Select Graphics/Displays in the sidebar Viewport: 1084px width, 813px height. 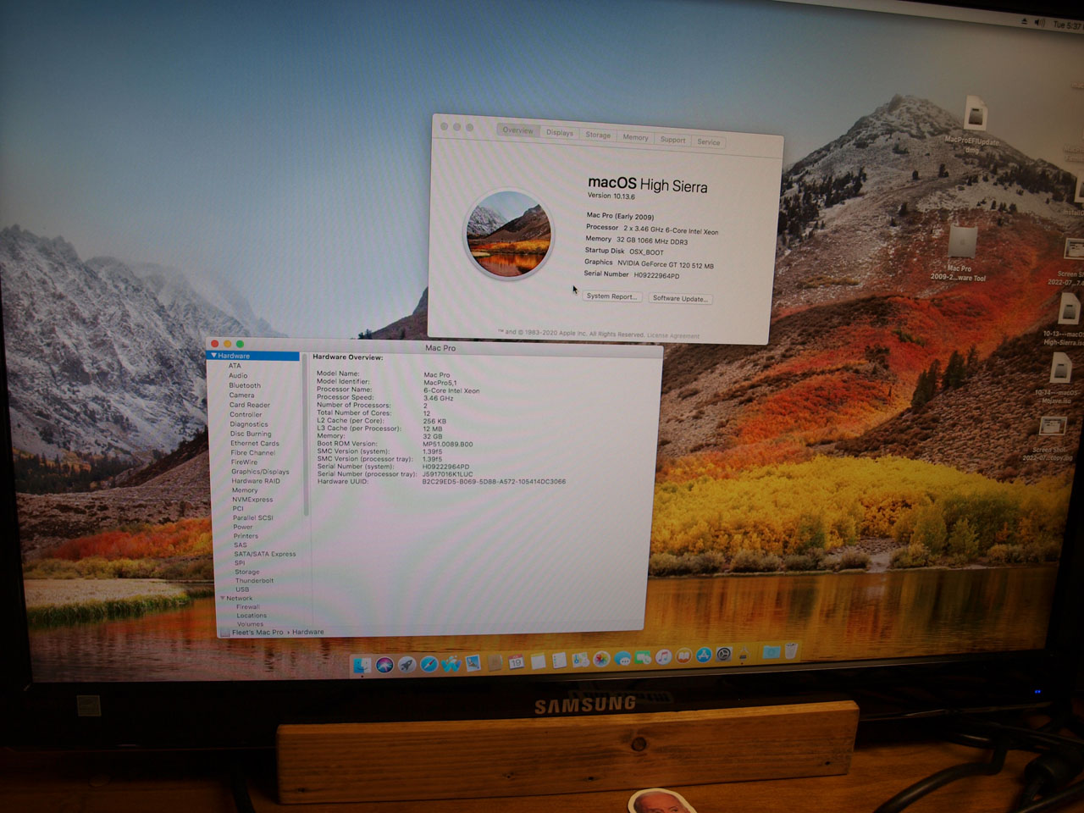[x=260, y=472]
